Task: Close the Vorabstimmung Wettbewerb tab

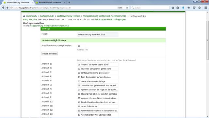Action: [x=32, y=2]
